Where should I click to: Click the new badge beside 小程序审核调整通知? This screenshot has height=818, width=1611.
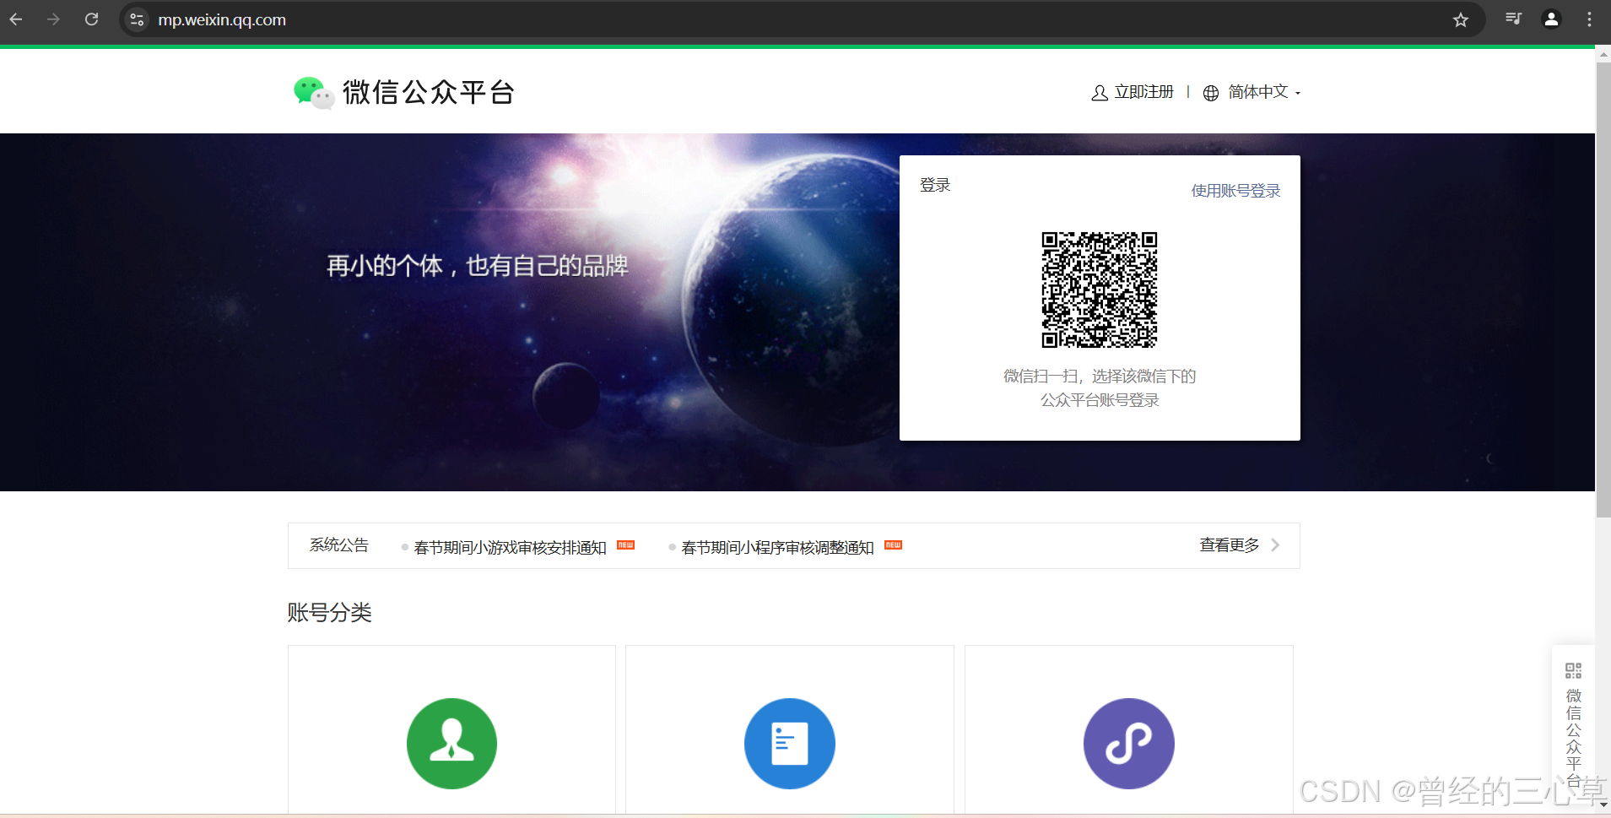[893, 545]
